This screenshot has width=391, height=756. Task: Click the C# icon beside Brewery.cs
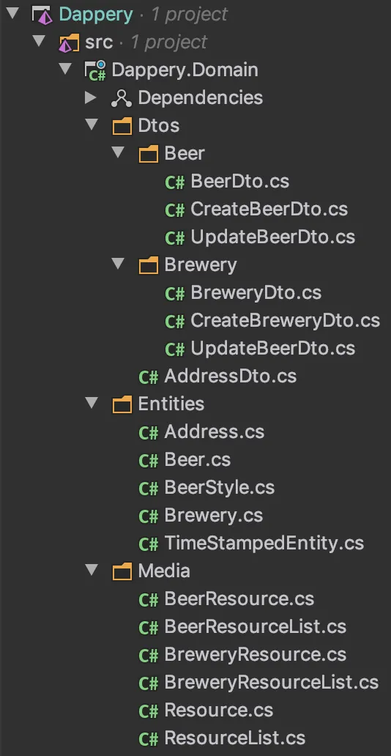click(x=148, y=516)
